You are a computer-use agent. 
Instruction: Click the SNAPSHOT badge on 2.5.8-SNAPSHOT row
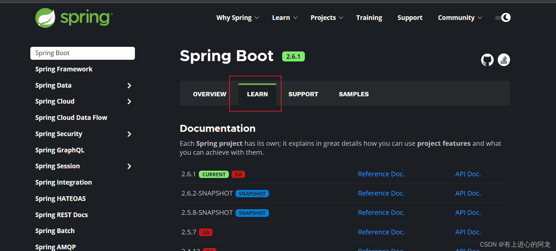pos(252,213)
